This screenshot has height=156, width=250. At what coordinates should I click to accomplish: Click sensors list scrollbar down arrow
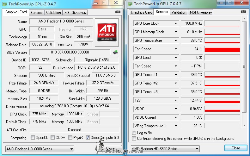pyautogui.click(x=244, y=126)
